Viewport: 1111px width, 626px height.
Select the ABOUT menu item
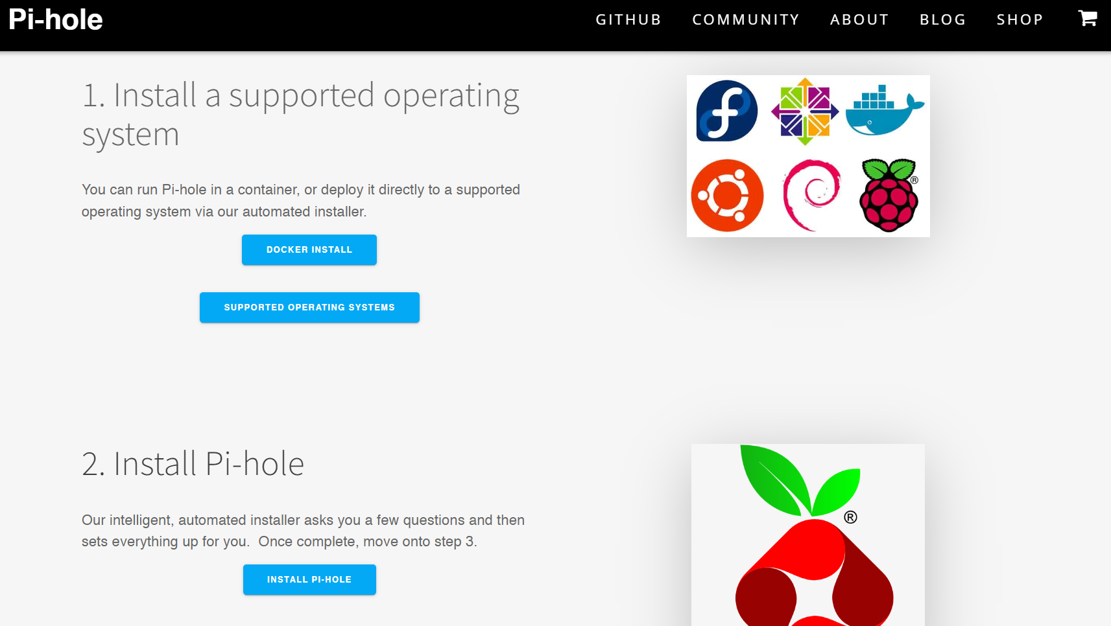[x=859, y=19]
